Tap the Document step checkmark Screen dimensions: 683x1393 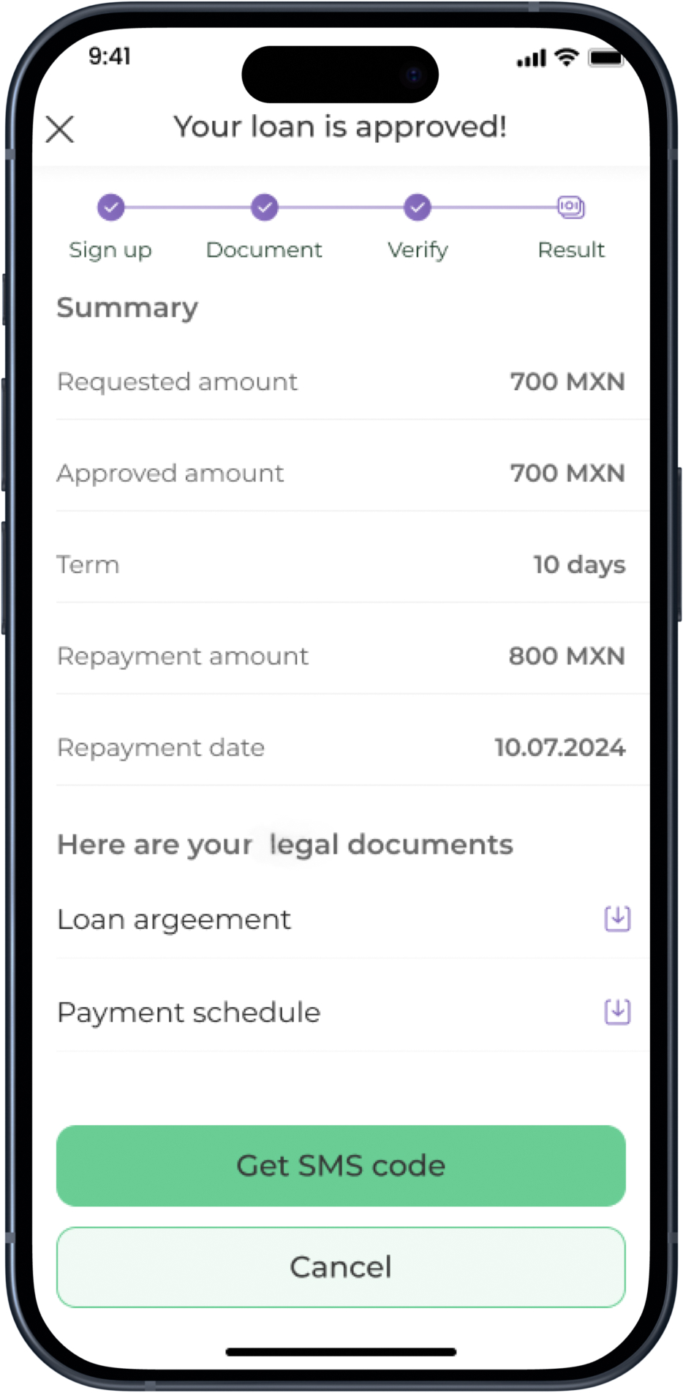[265, 207]
